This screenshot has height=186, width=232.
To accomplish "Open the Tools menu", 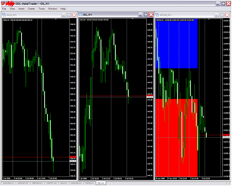I will [42, 9].
